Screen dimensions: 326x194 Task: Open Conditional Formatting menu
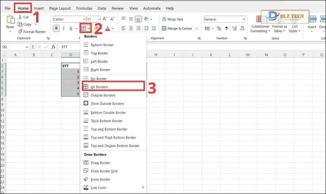[x=260, y=24]
